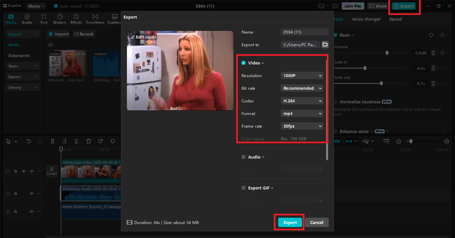This screenshot has height=238, width=455.
Task: Reset the Basic audio settings
Action: 431,35
